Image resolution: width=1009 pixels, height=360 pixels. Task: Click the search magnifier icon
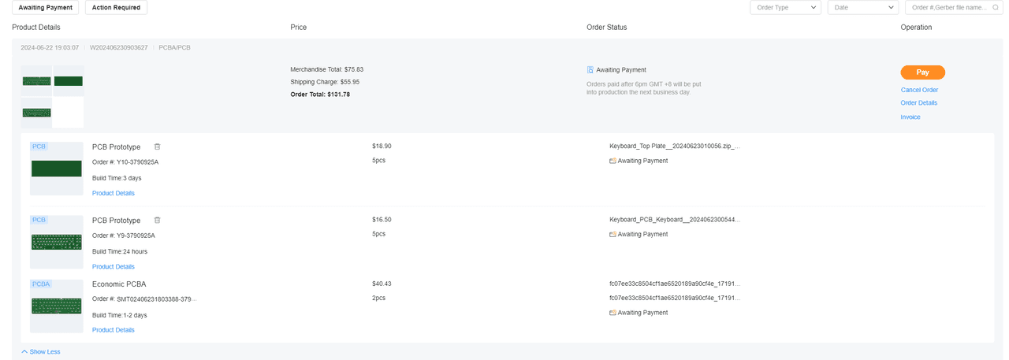tap(997, 8)
